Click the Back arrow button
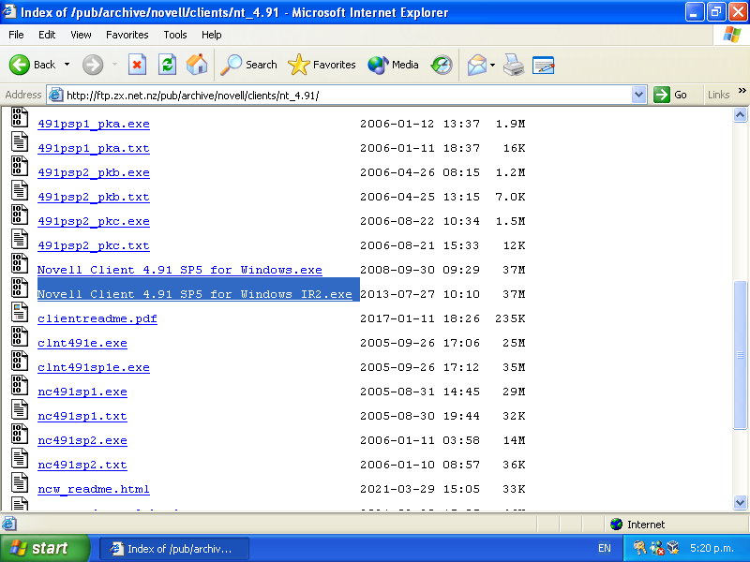Screen dimensions: 750x562 click(x=33, y=65)
